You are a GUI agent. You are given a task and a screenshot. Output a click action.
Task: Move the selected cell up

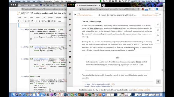pyautogui.click(x=36, y=21)
